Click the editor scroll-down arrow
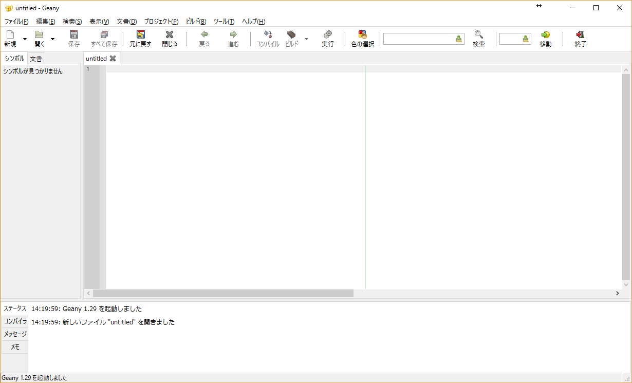The width and height of the screenshot is (632, 383). pos(626,284)
